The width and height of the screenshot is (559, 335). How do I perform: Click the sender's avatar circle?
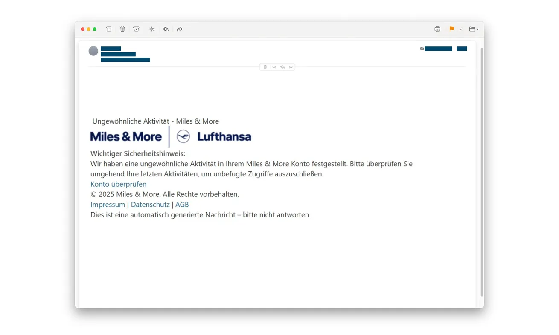pyautogui.click(x=93, y=51)
